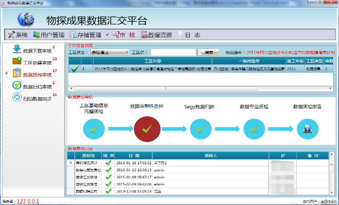Sort records by 日期 column header

tap(133, 156)
